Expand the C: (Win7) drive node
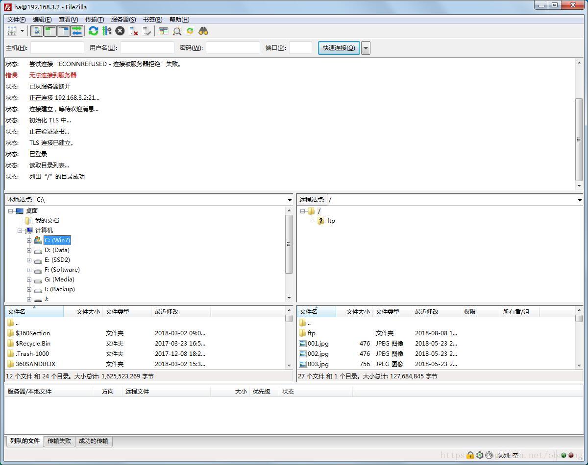 29,240
